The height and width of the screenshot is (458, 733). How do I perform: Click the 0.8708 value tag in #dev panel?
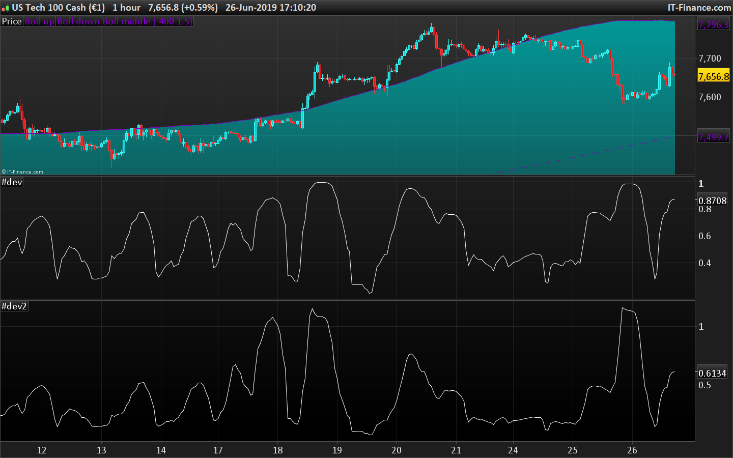click(712, 201)
